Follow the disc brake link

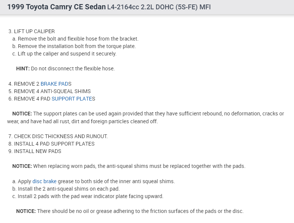coord(44,181)
